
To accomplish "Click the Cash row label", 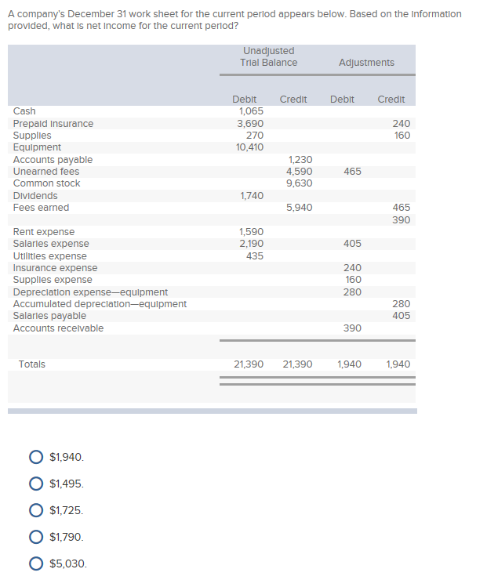I will tap(24, 111).
